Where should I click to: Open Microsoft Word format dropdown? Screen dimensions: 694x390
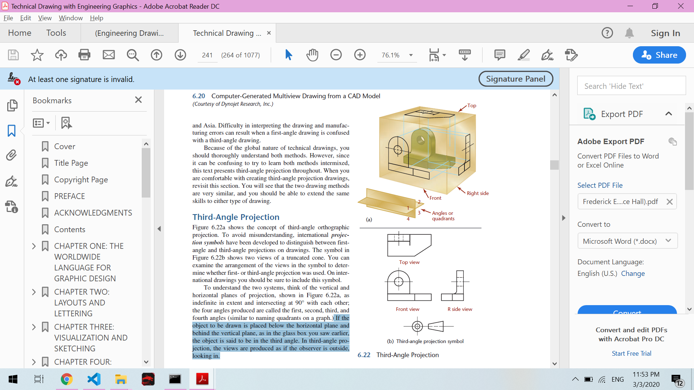627,241
